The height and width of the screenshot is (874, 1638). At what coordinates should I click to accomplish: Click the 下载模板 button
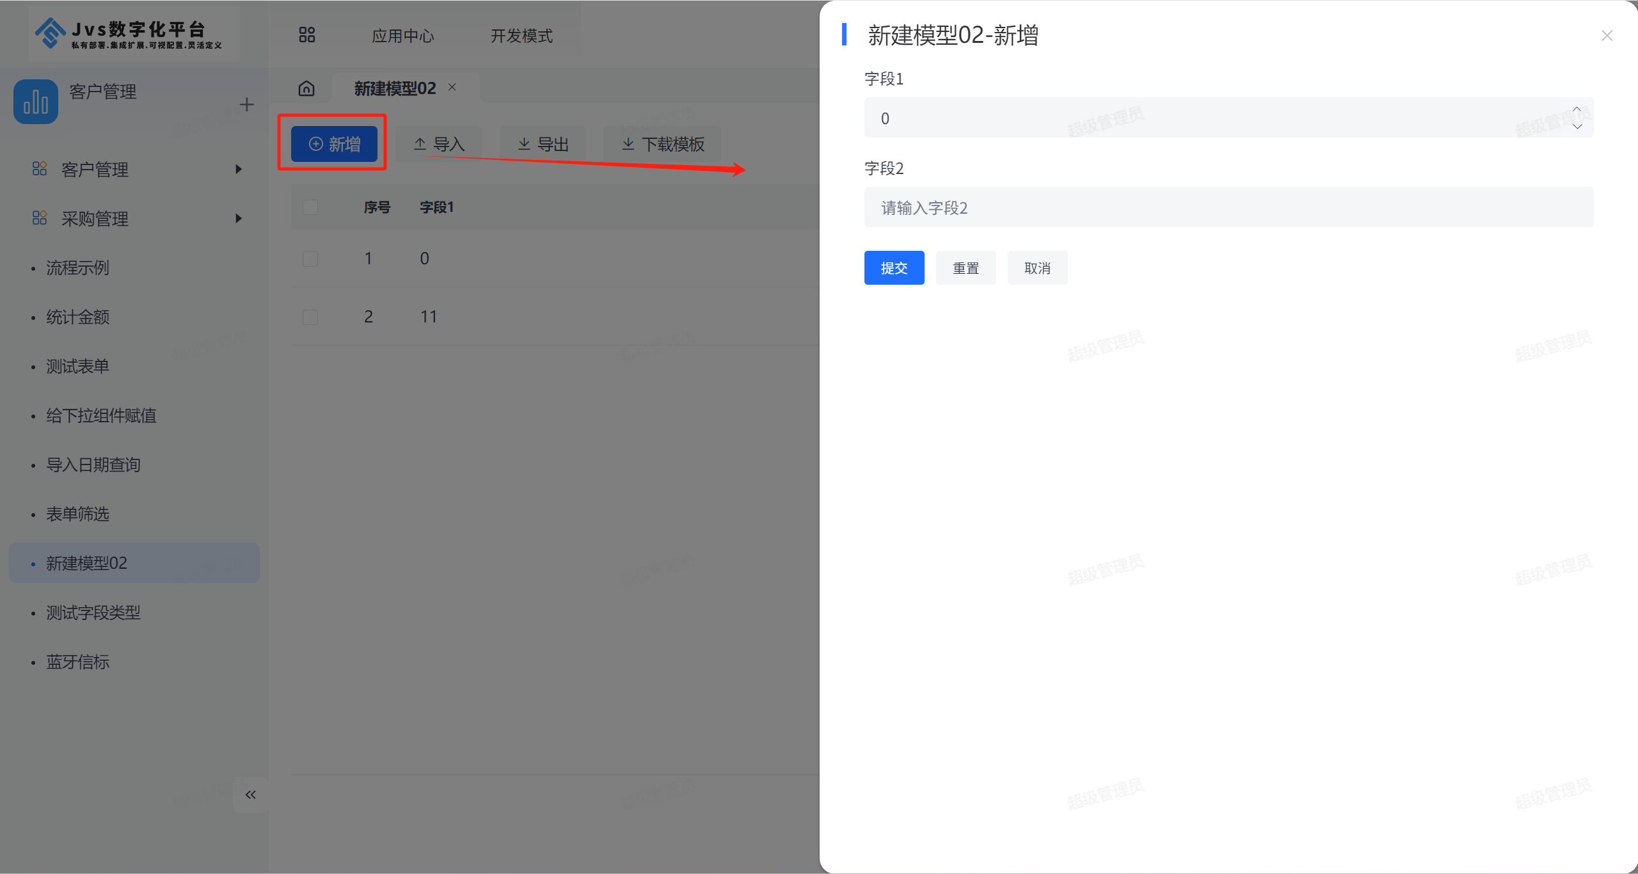point(663,144)
